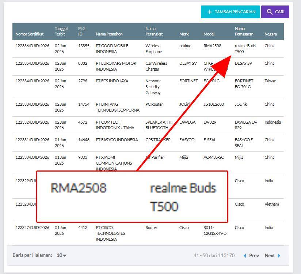Viewport: 301px width, 274px height.
Task: Click the realme brand cell
Action: pyautogui.click(x=185, y=46)
